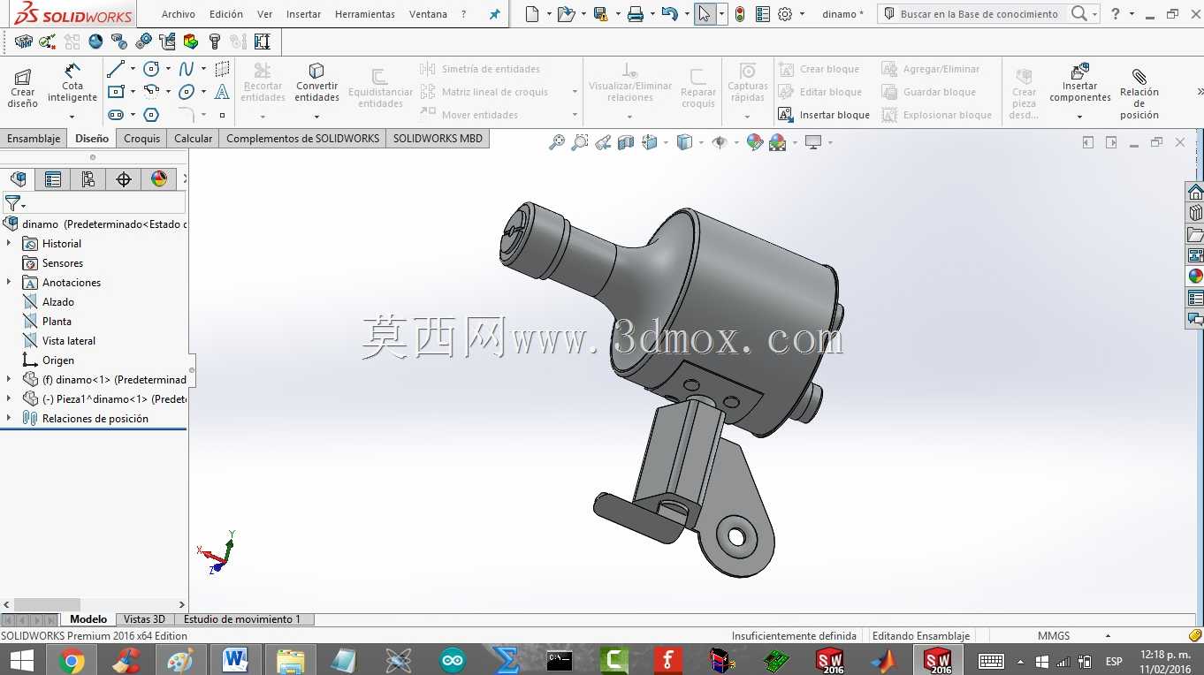Image resolution: width=1204 pixels, height=675 pixels.
Task: Open Google Chrome from the taskbar
Action: 72,660
